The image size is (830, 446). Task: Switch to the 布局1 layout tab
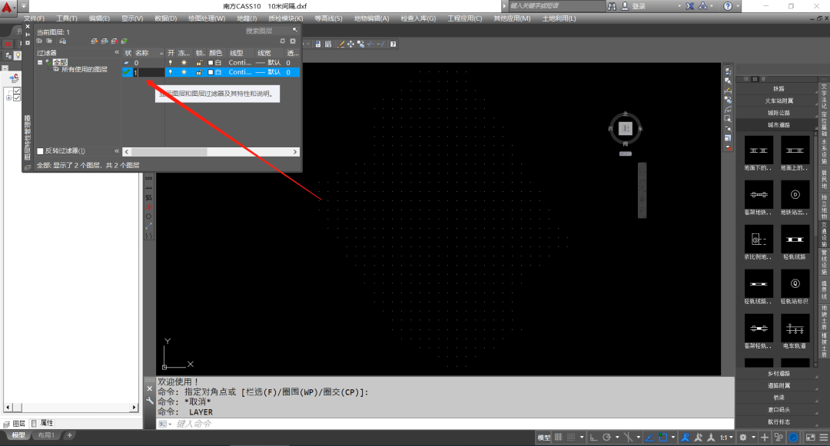pos(46,435)
